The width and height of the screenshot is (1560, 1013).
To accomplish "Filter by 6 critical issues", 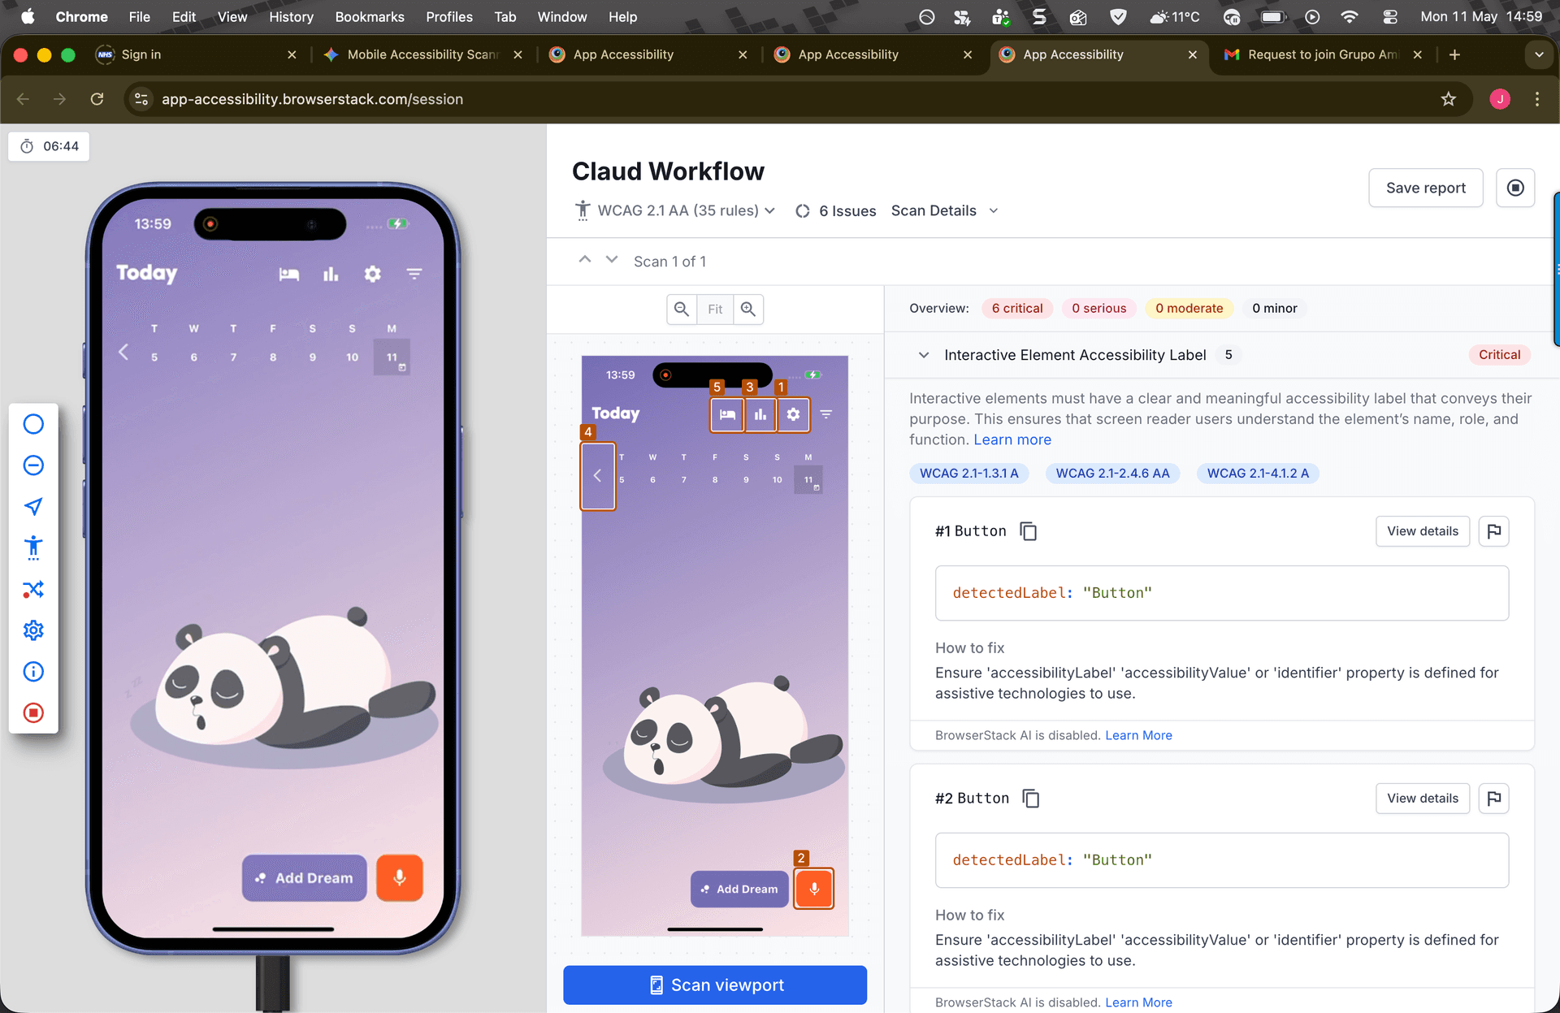I will (1017, 309).
